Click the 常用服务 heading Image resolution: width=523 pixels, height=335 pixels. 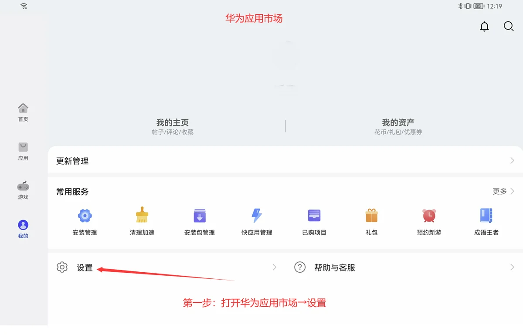pyautogui.click(x=72, y=192)
